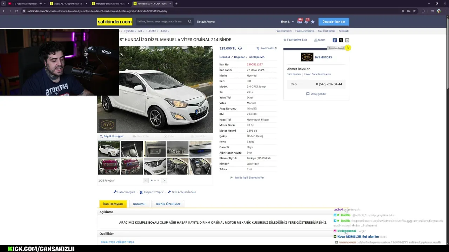Open Jump breadcrumb link

pos(163,31)
